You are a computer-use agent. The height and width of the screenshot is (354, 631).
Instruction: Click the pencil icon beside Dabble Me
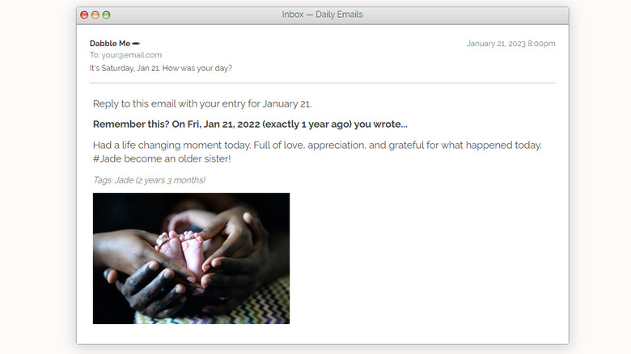point(136,44)
